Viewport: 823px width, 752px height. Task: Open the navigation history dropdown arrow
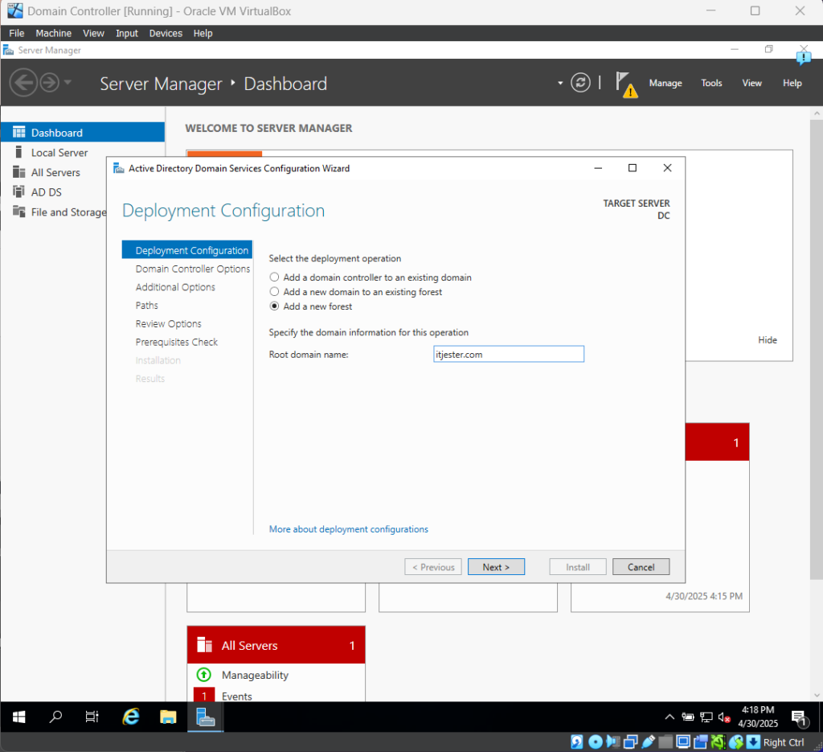pyautogui.click(x=68, y=83)
